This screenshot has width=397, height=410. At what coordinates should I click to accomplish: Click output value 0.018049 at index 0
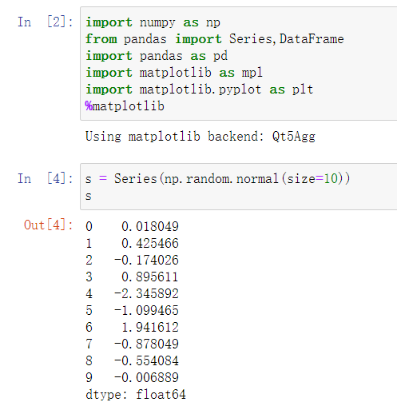tap(150, 226)
